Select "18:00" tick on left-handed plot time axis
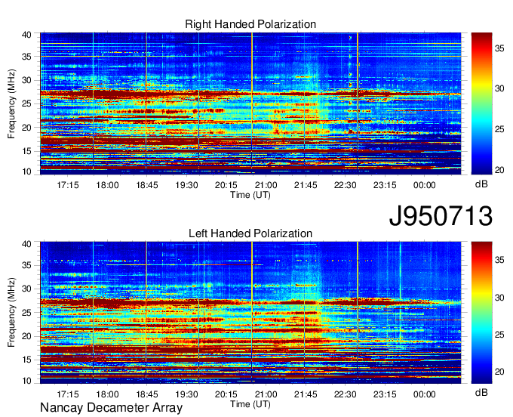Image resolution: width=513 pixels, height=417 pixels. pos(107,394)
